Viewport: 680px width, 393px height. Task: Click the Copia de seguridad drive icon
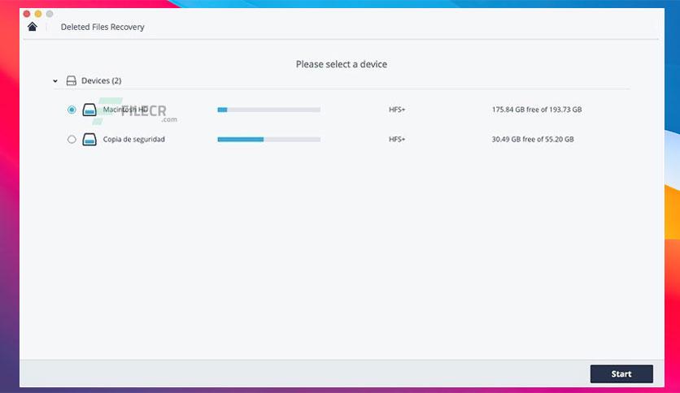pyautogui.click(x=89, y=140)
